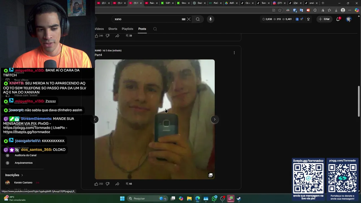Switch to the Vídeos channel tab
This screenshot has width=361, height=203.
(x=99, y=29)
